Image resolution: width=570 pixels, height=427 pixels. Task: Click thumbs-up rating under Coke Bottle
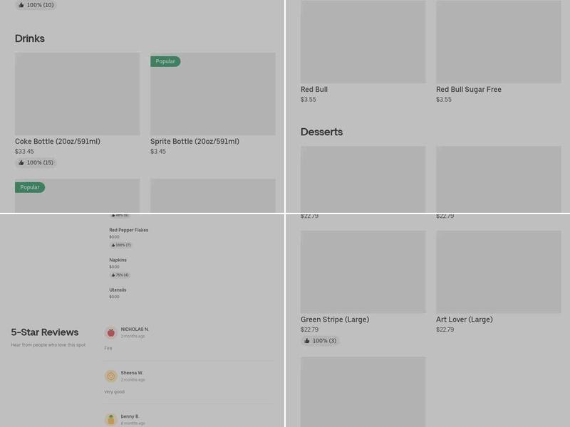pos(36,163)
